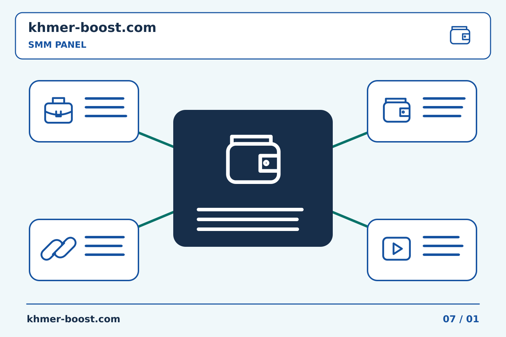The height and width of the screenshot is (337, 506).
Task: Open the video play icon card
Action: click(x=422, y=250)
